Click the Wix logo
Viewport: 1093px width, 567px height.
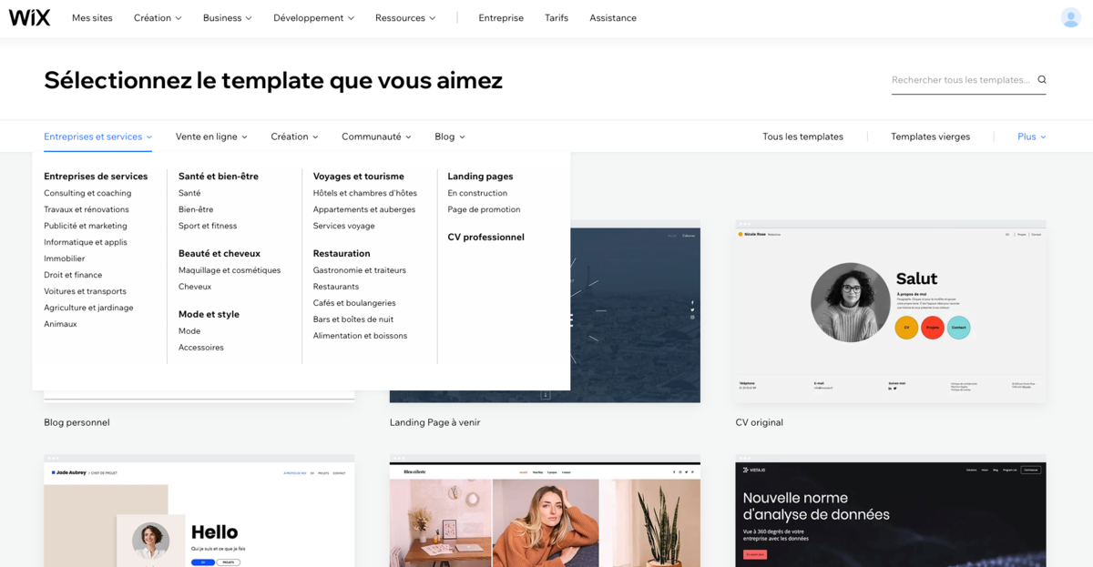pyautogui.click(x=29, y=17)
